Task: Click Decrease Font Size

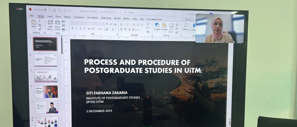Action: point(111,24)
